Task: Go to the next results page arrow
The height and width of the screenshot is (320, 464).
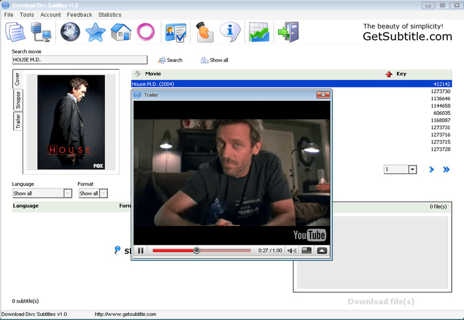Action: point(432,169)
